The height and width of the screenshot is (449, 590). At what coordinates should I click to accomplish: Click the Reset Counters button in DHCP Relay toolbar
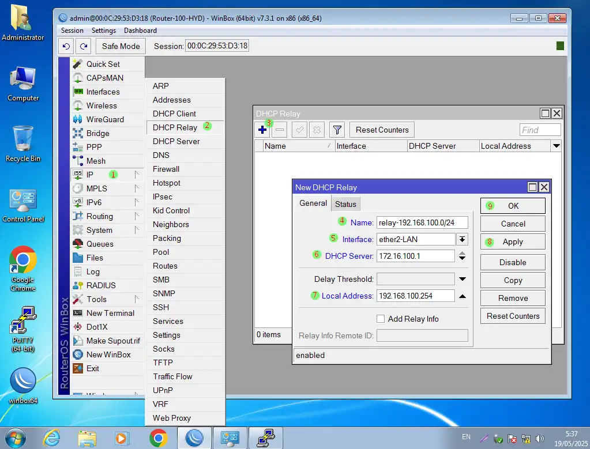(x=382, y=130)
